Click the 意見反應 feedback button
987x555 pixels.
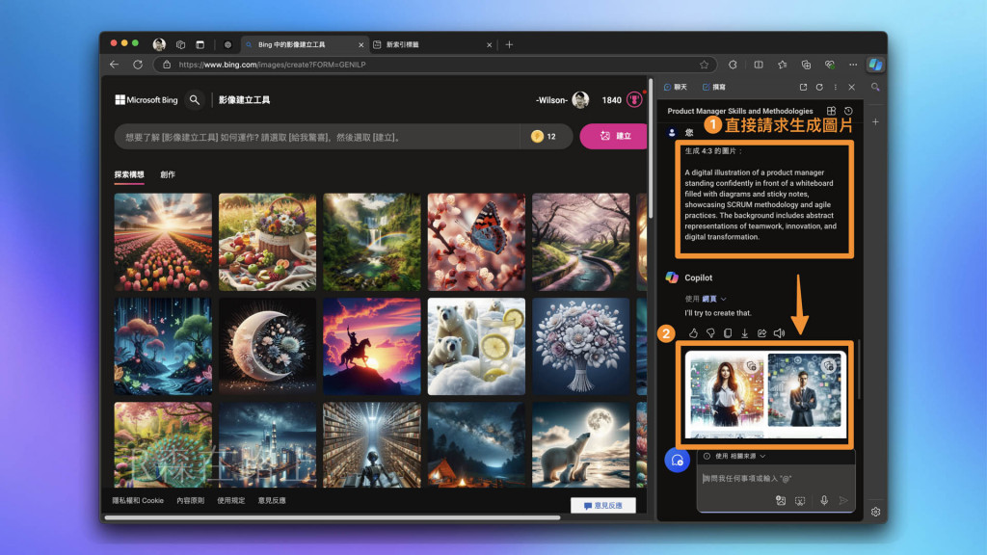603,505
